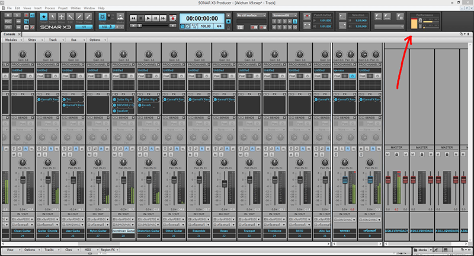Choose the Edit tool
The height and width of the screenshot is (256, 474).
(x=70, y=17)
